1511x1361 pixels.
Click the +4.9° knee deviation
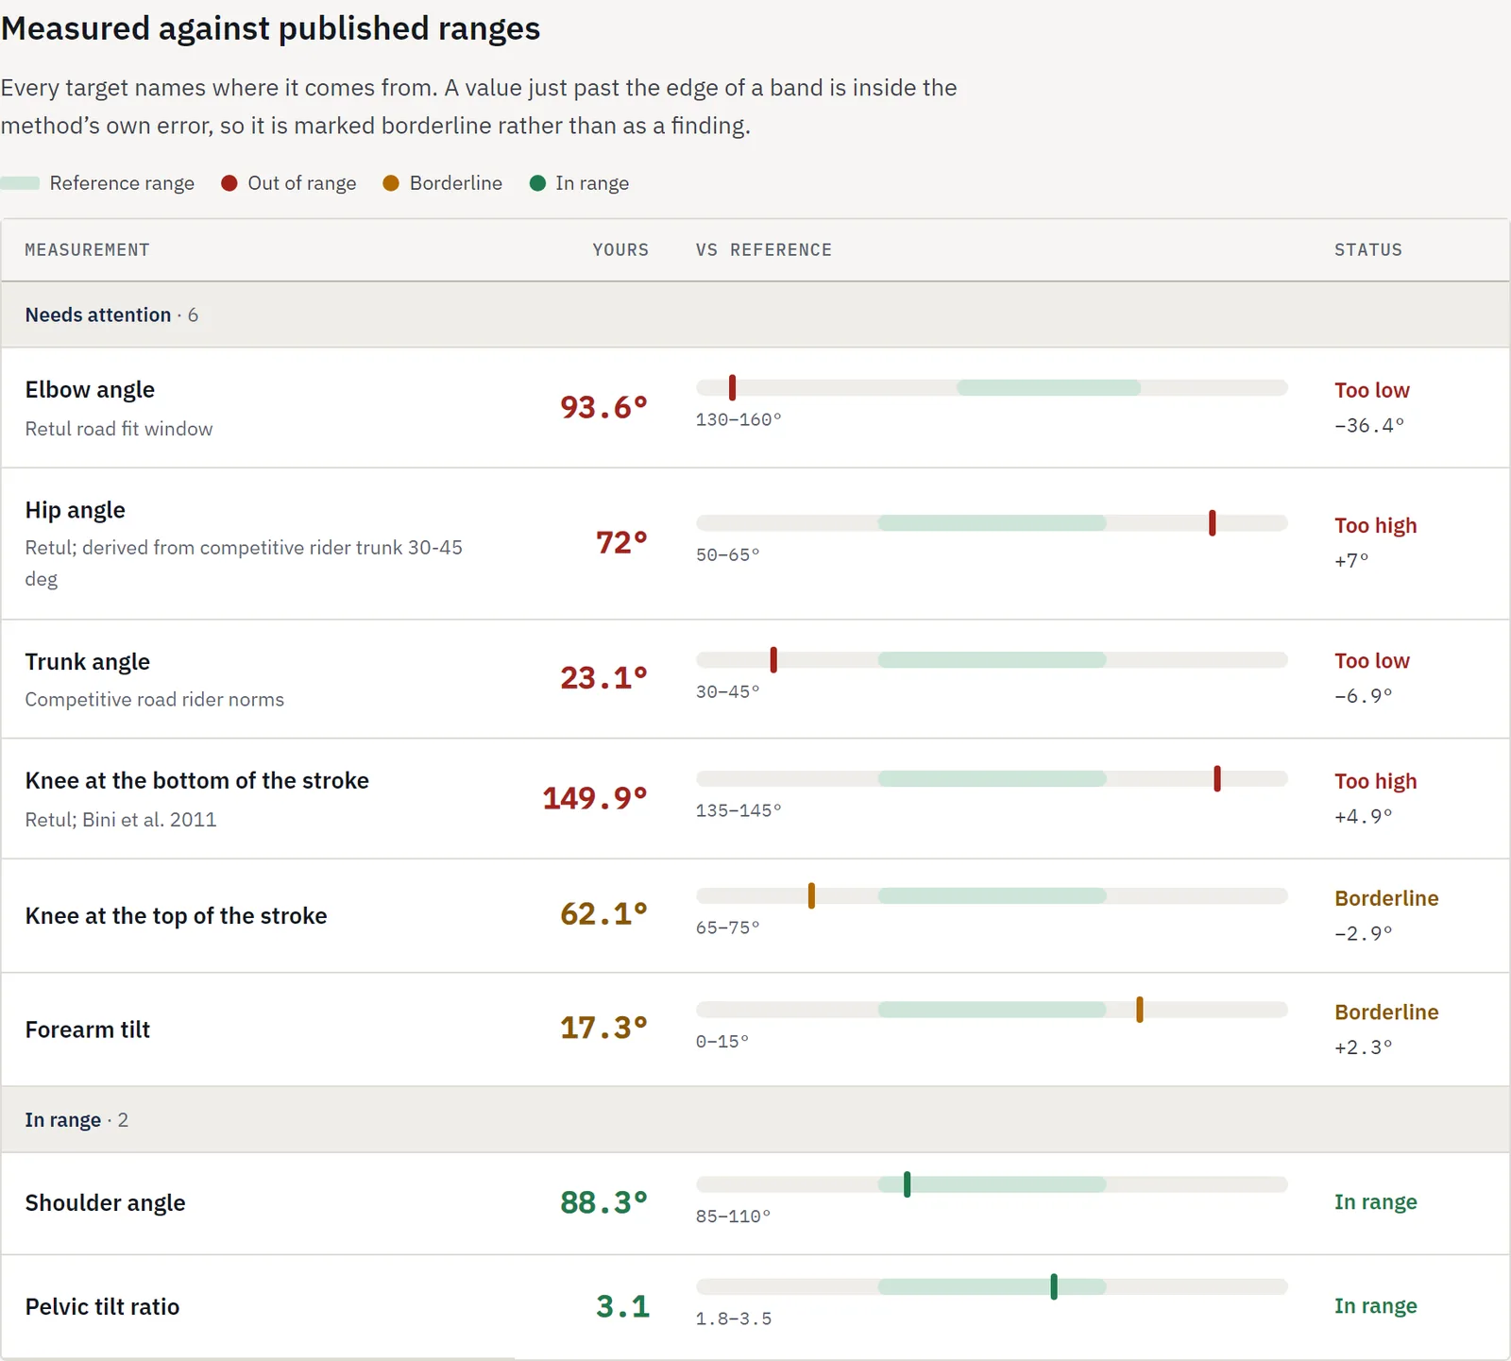[1363, 816]
